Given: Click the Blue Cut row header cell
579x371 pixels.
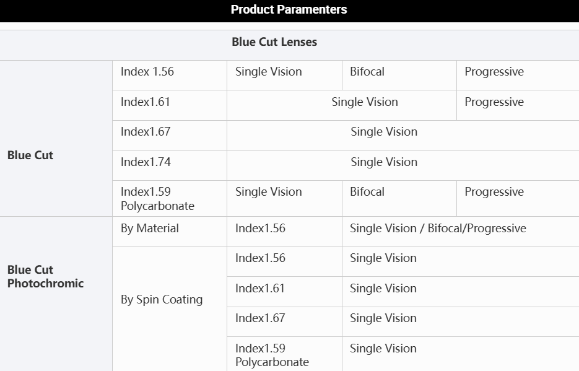Looking at the screenshot, I should [30, 155].
